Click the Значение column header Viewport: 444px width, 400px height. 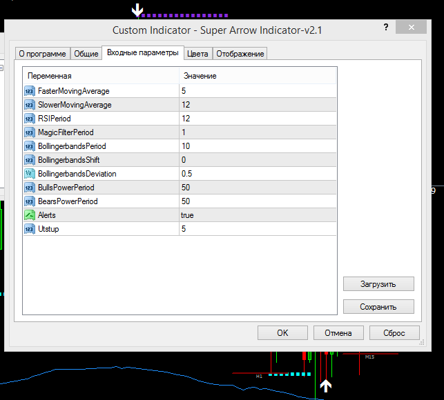click(x=258, y=76)
